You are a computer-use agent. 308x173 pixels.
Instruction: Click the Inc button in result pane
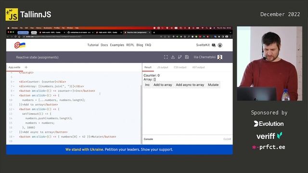point(147,85)
